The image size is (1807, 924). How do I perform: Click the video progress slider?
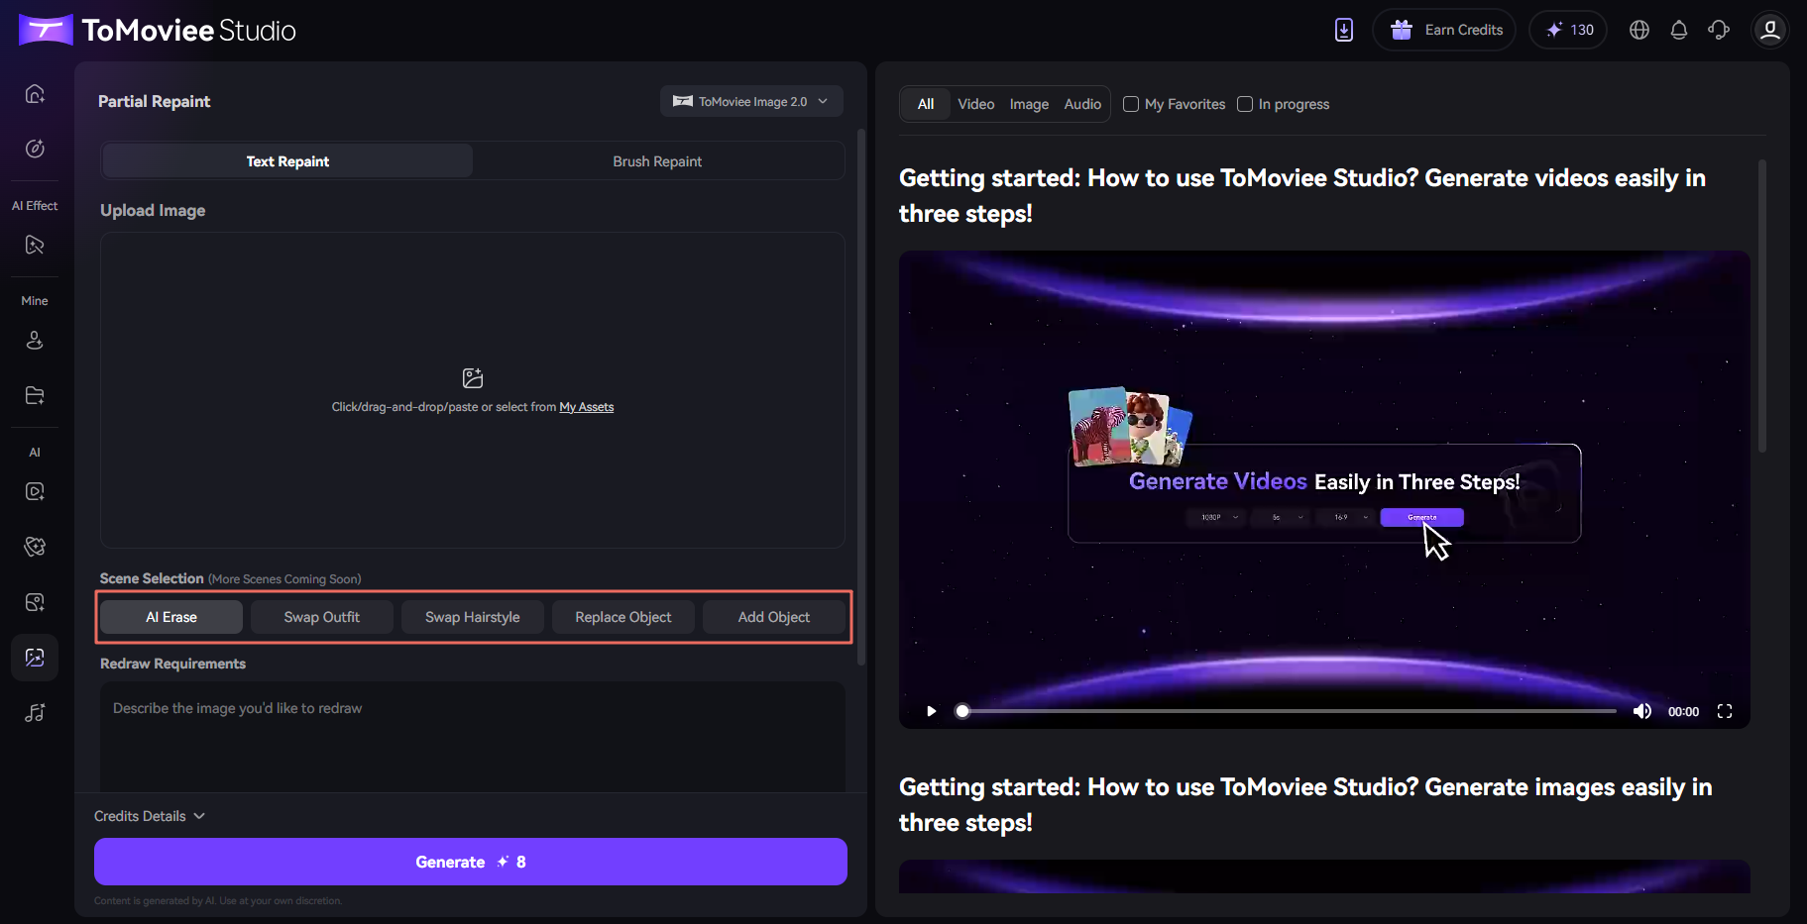coord(1289,711)
